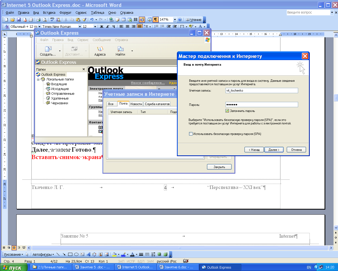Click the New document icon in Word

(x=7, y=20)
